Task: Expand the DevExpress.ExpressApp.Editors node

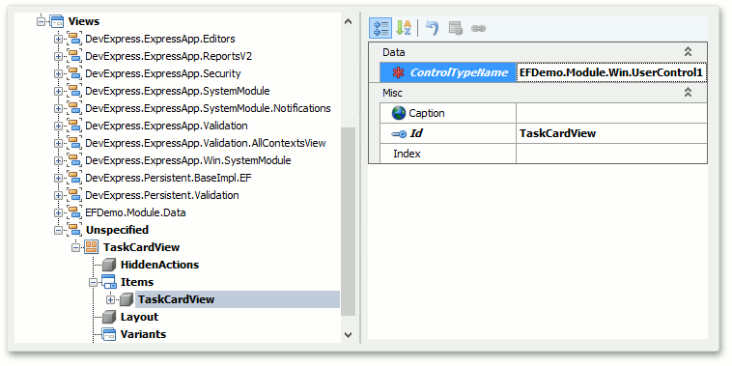Action: pyautogui.click(x=58, y=40)
